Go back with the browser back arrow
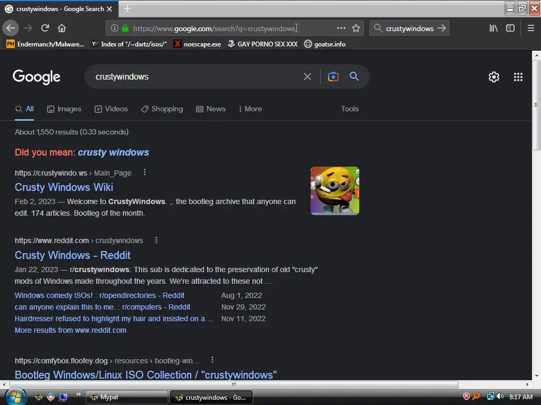 11,28
